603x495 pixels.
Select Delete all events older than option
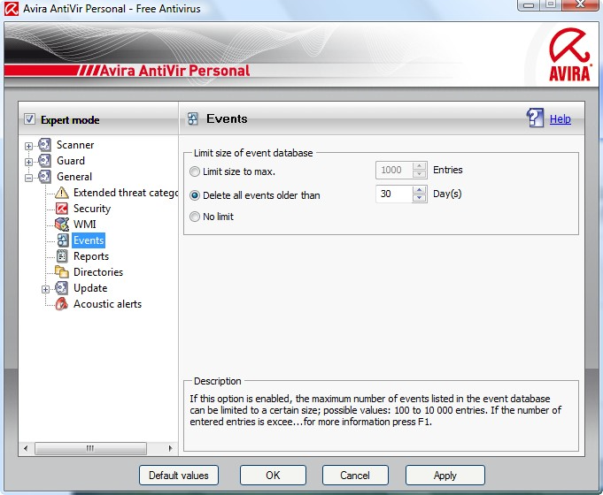(x=195, y=195)
